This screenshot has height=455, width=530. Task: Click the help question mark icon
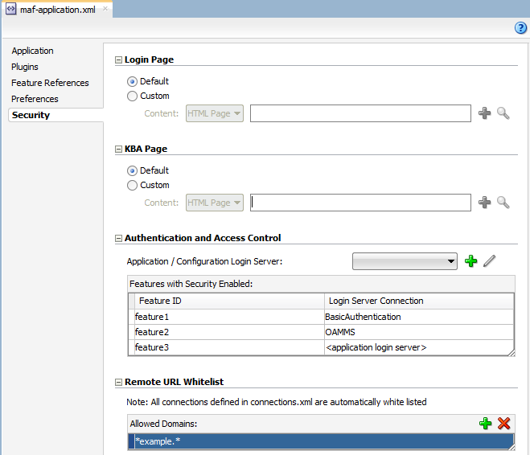click(x=520, y=27)
